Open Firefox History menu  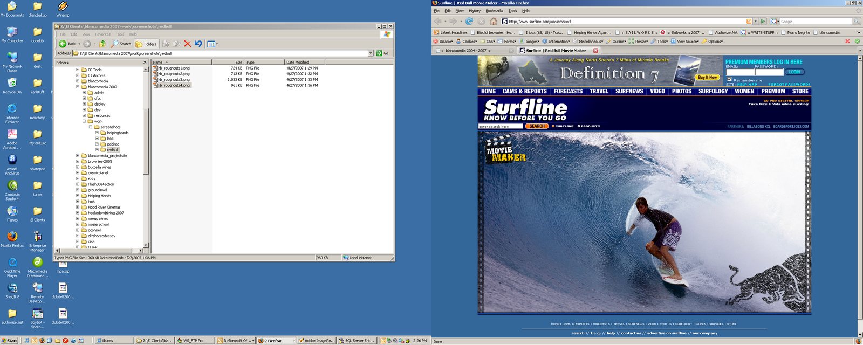pyautogui.click(x=475, y=11)
